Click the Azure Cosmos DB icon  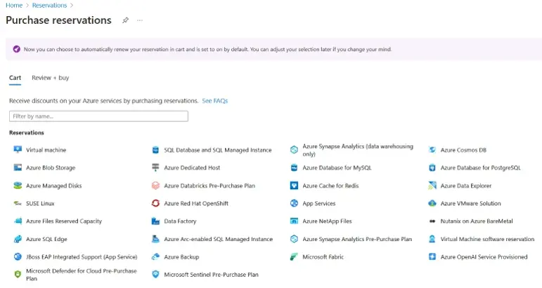click(x=432, y=150)
